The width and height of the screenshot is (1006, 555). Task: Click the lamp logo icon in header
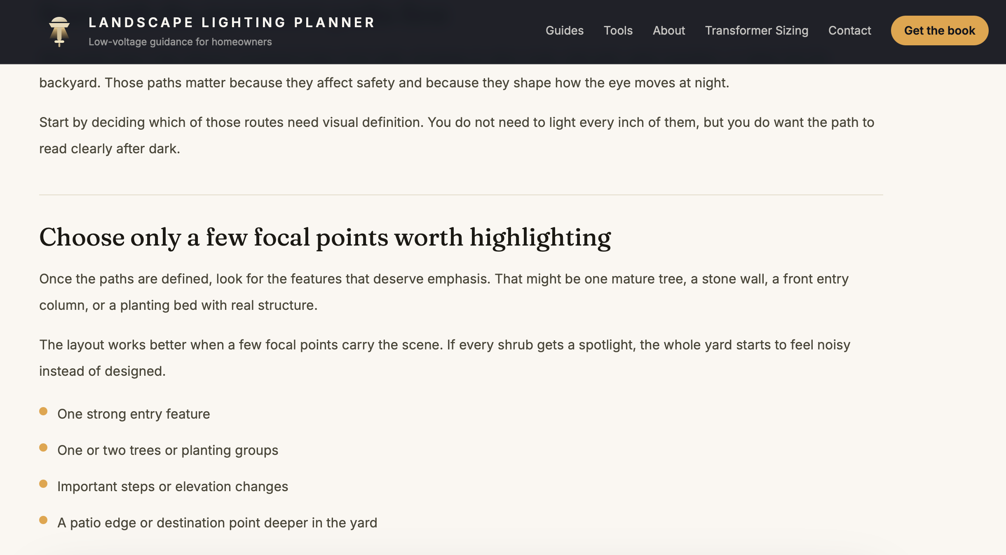tap(59, 31)
